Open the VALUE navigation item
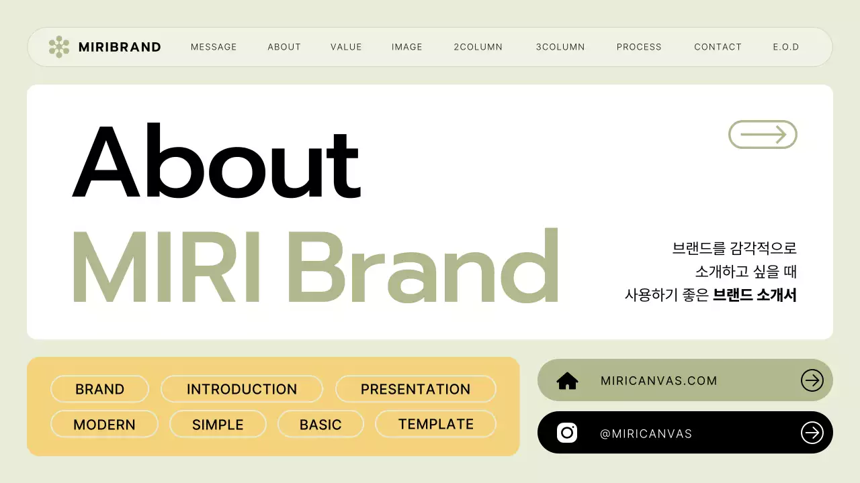 (345, 47)
